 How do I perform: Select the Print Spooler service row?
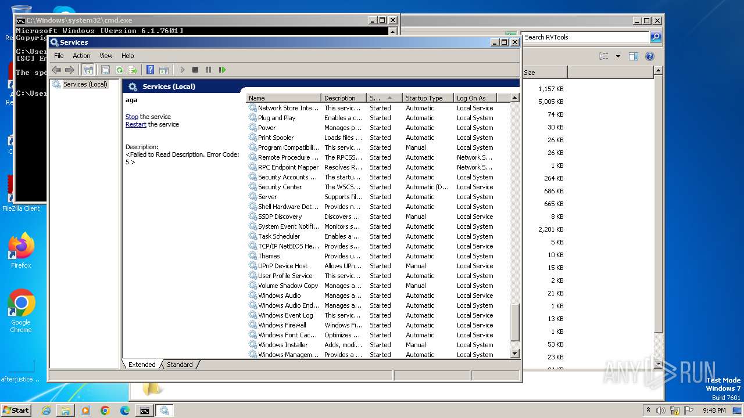378,138
